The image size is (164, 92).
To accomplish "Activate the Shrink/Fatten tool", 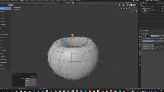I will (5, 63).
